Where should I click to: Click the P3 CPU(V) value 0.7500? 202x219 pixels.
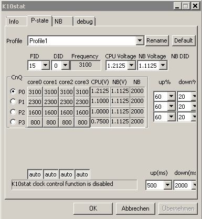coord(100,121)
